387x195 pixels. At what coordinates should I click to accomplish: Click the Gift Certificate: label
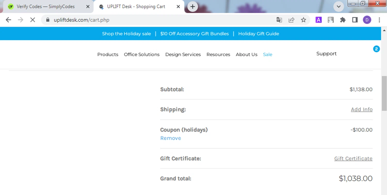(181, 159)
